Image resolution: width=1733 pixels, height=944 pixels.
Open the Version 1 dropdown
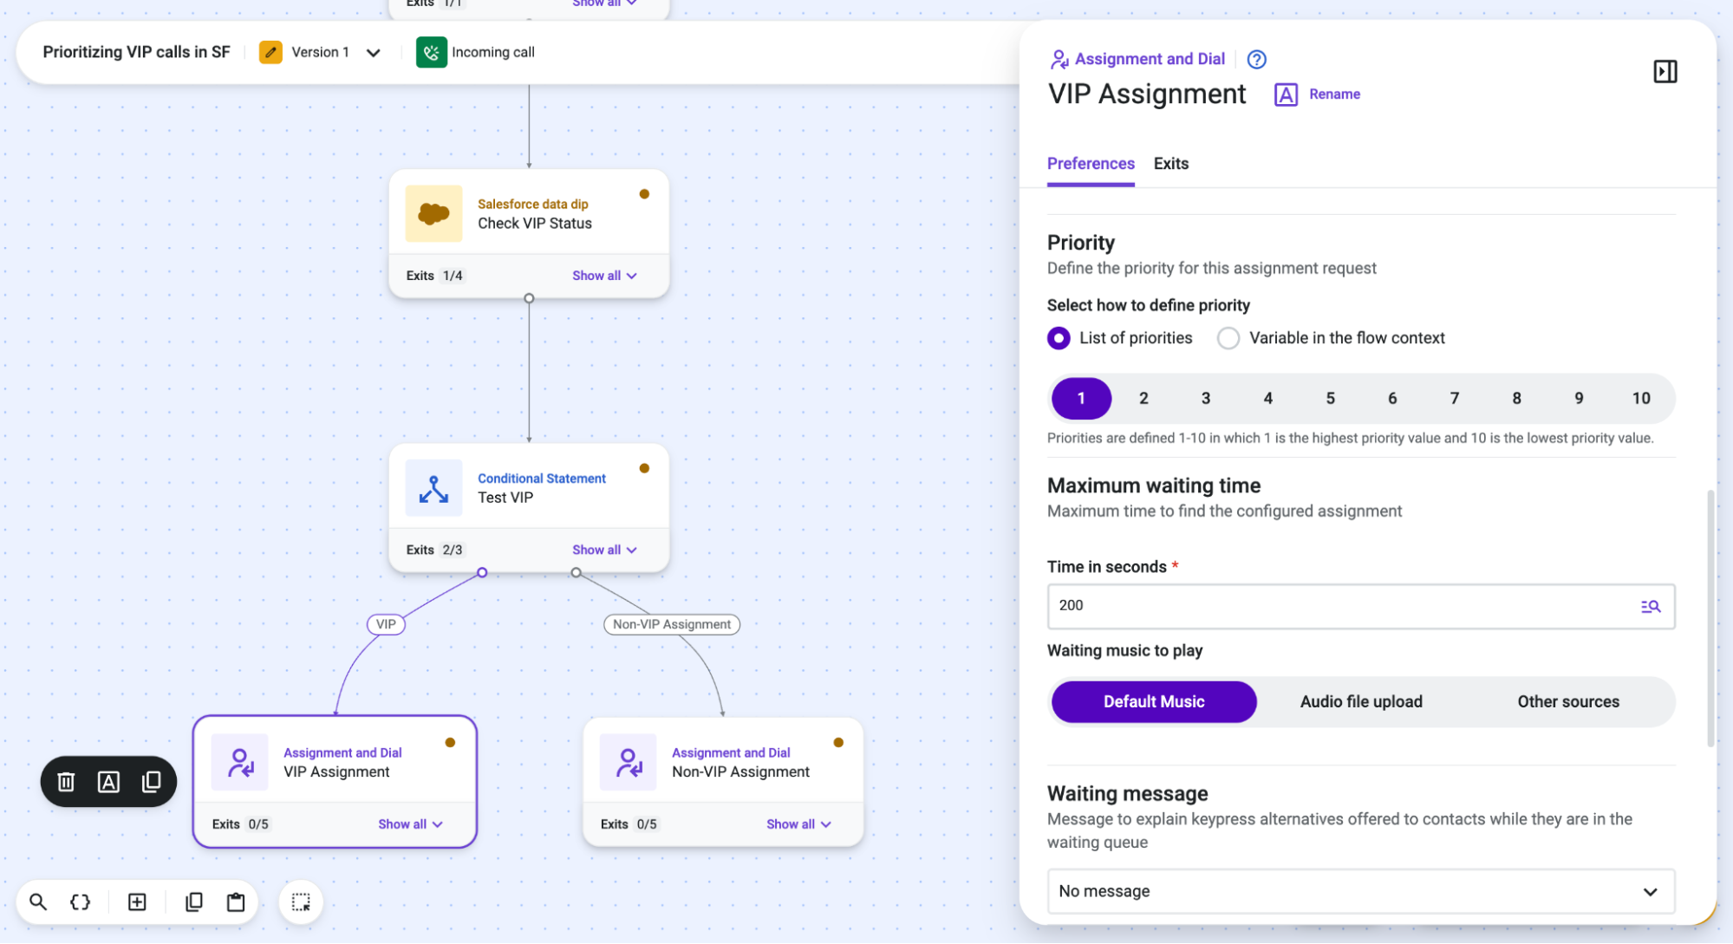pos(373,53)
